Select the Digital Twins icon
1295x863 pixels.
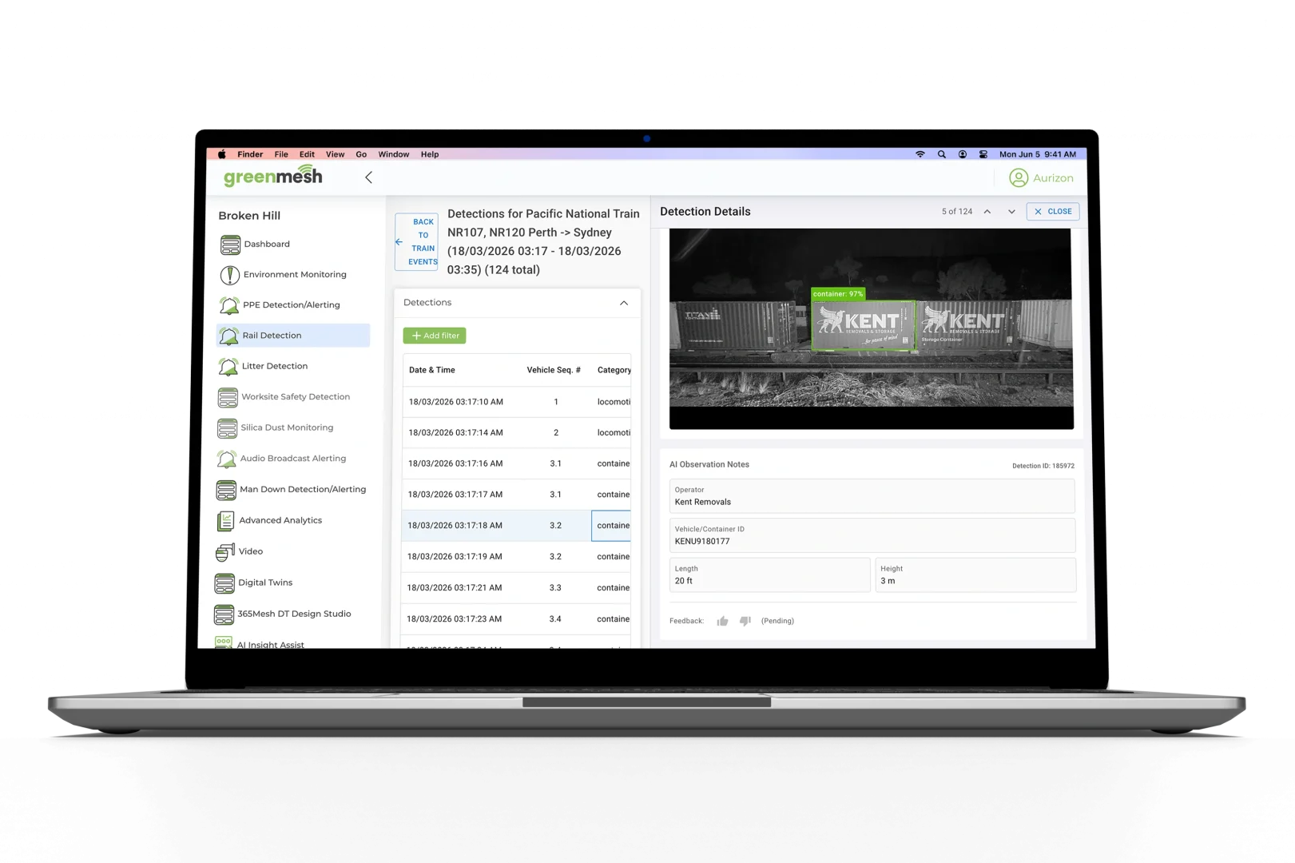pyautogui.click(x=224, y=583)
